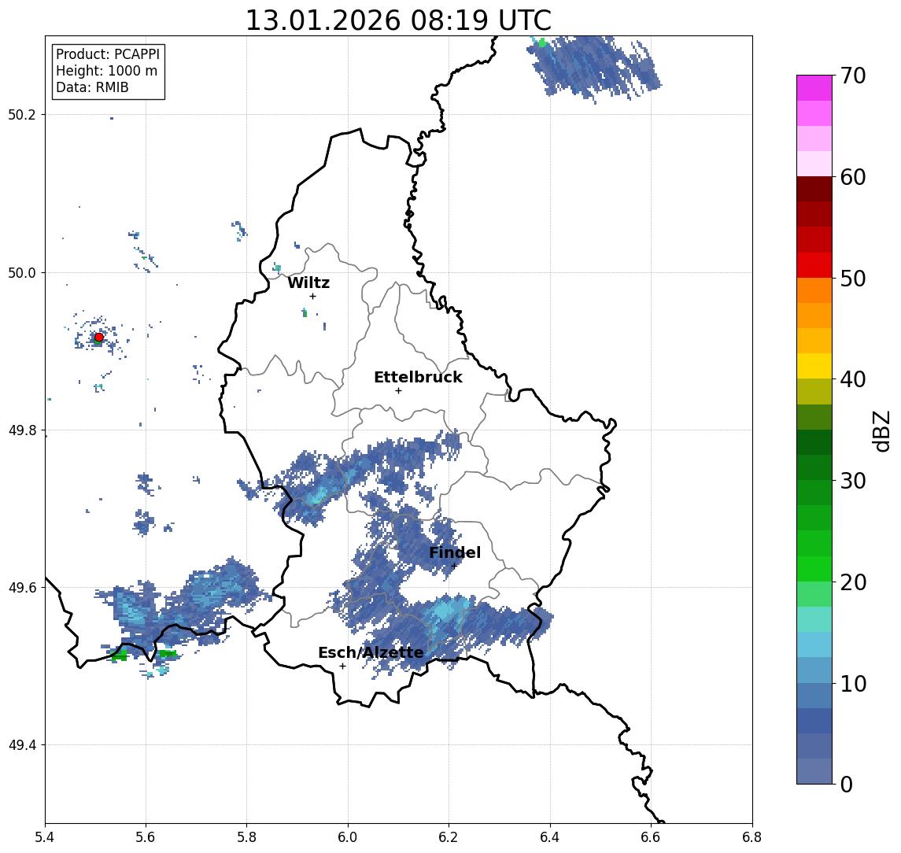
Task: Click the dBZ colorbar axis label
Action: [x=881, y=430]
